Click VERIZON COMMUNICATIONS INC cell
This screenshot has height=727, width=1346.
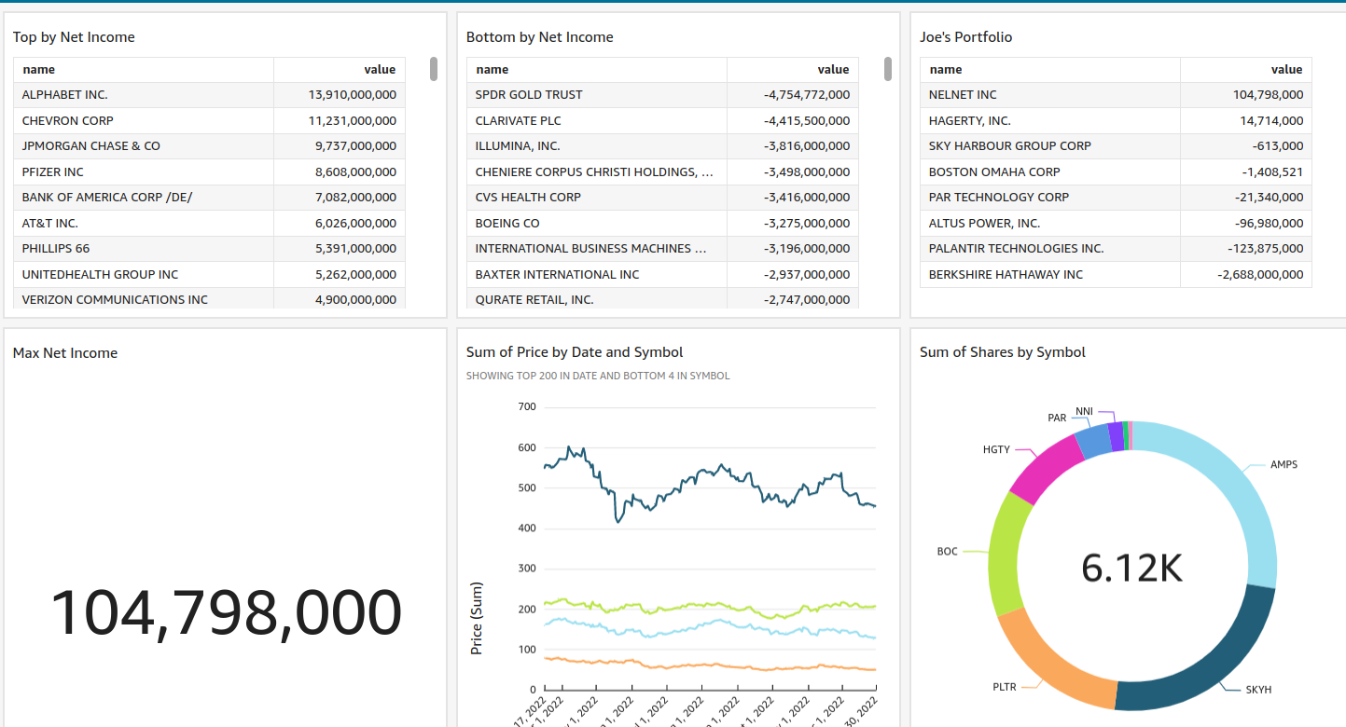pyautogui.click(x=144, y=300)
